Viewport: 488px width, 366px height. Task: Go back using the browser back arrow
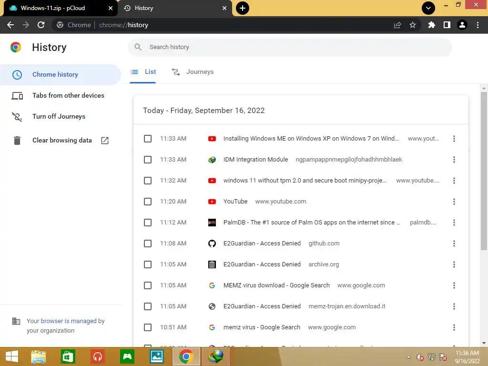(x=10, y=25)
